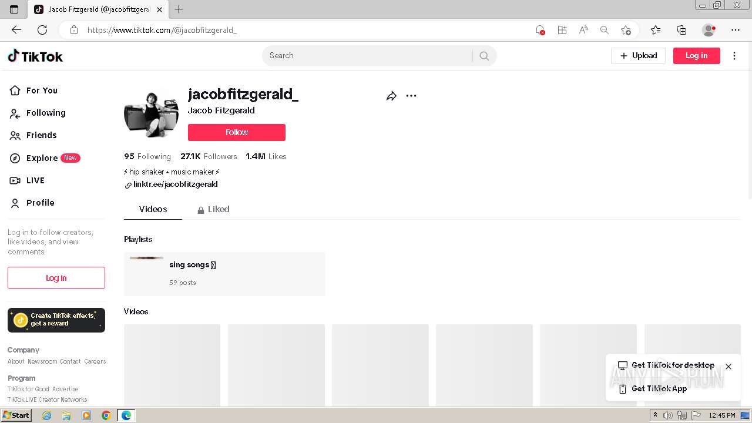752x423 pixels.
Task: Click the first video thumbnail placeholder
Action: [172, 365]
